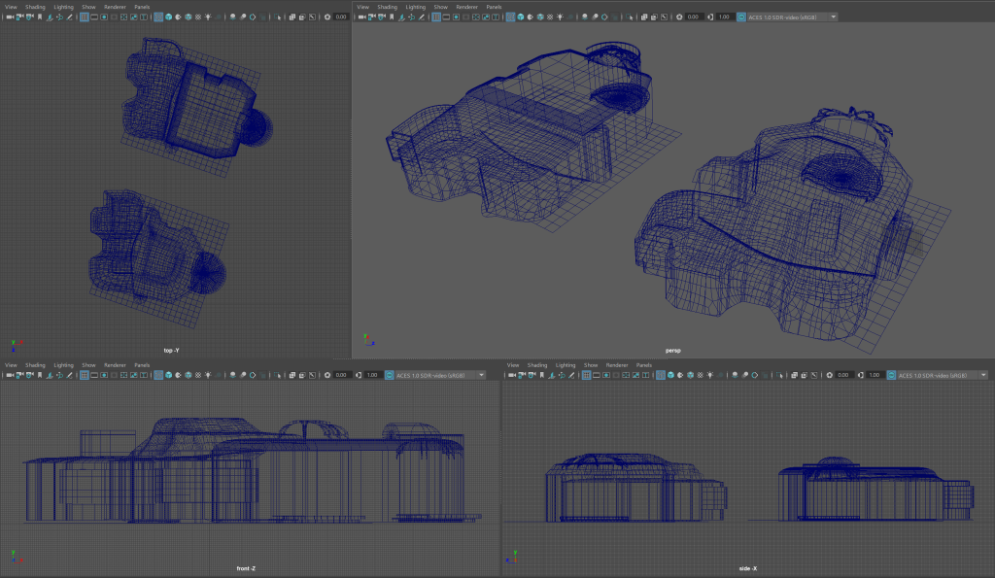Click the Select Camera icon in persp panel

click(x=362, y=17)
